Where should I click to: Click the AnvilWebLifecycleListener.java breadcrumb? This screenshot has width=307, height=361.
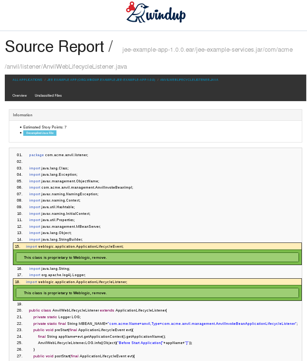189,80
